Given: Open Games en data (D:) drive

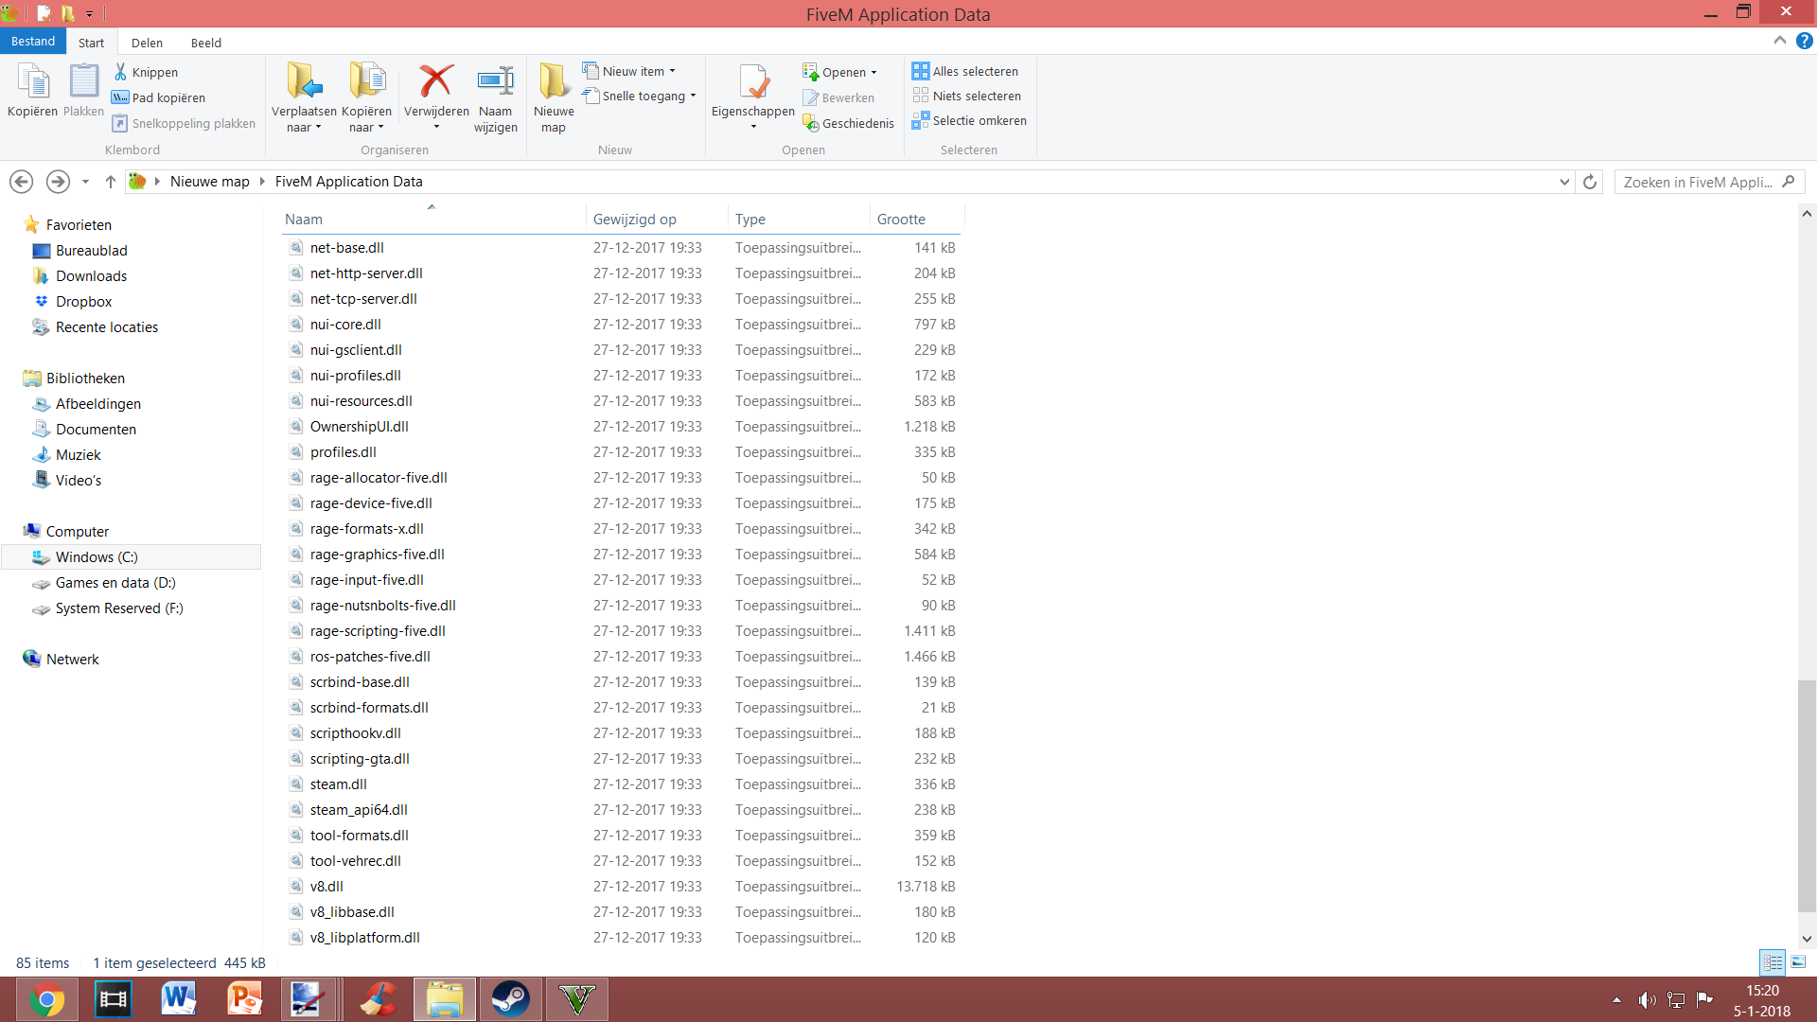Looking at the screenshot, I should (x=115, y=582).
